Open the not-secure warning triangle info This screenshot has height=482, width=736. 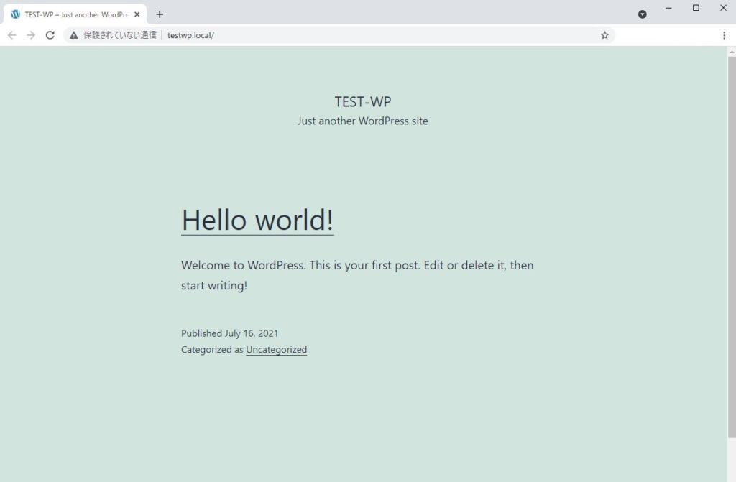tap(73, 35)
